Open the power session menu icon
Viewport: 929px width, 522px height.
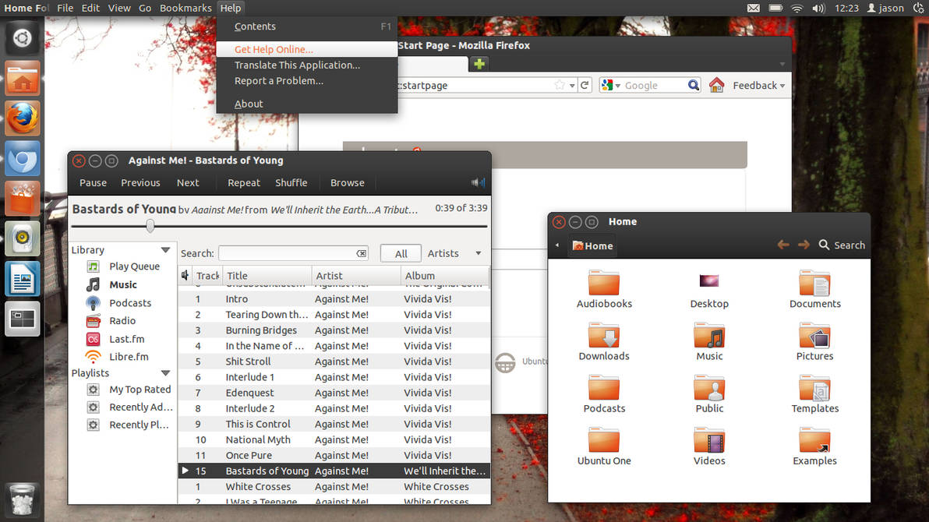pyautogui.click(x=919, y=9)
